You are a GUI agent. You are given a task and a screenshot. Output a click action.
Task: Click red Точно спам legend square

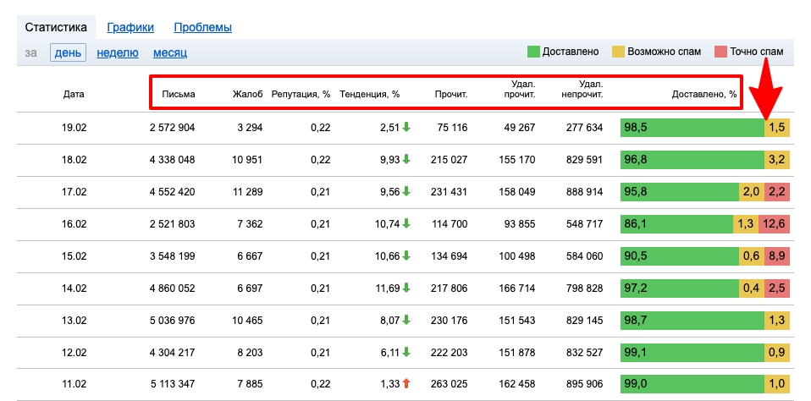(721, 52)
